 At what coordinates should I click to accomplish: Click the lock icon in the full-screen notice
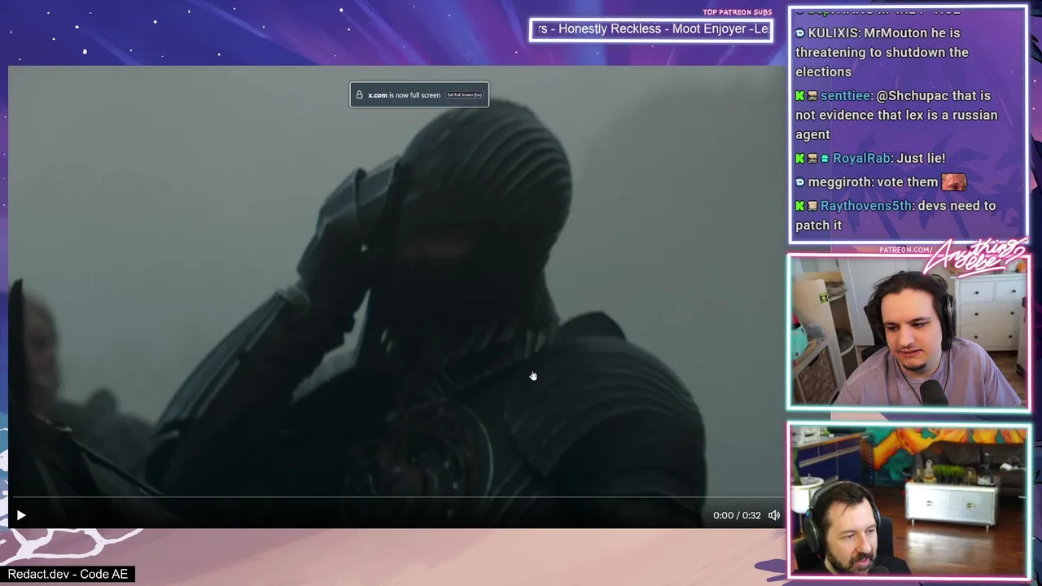(359, 95)
